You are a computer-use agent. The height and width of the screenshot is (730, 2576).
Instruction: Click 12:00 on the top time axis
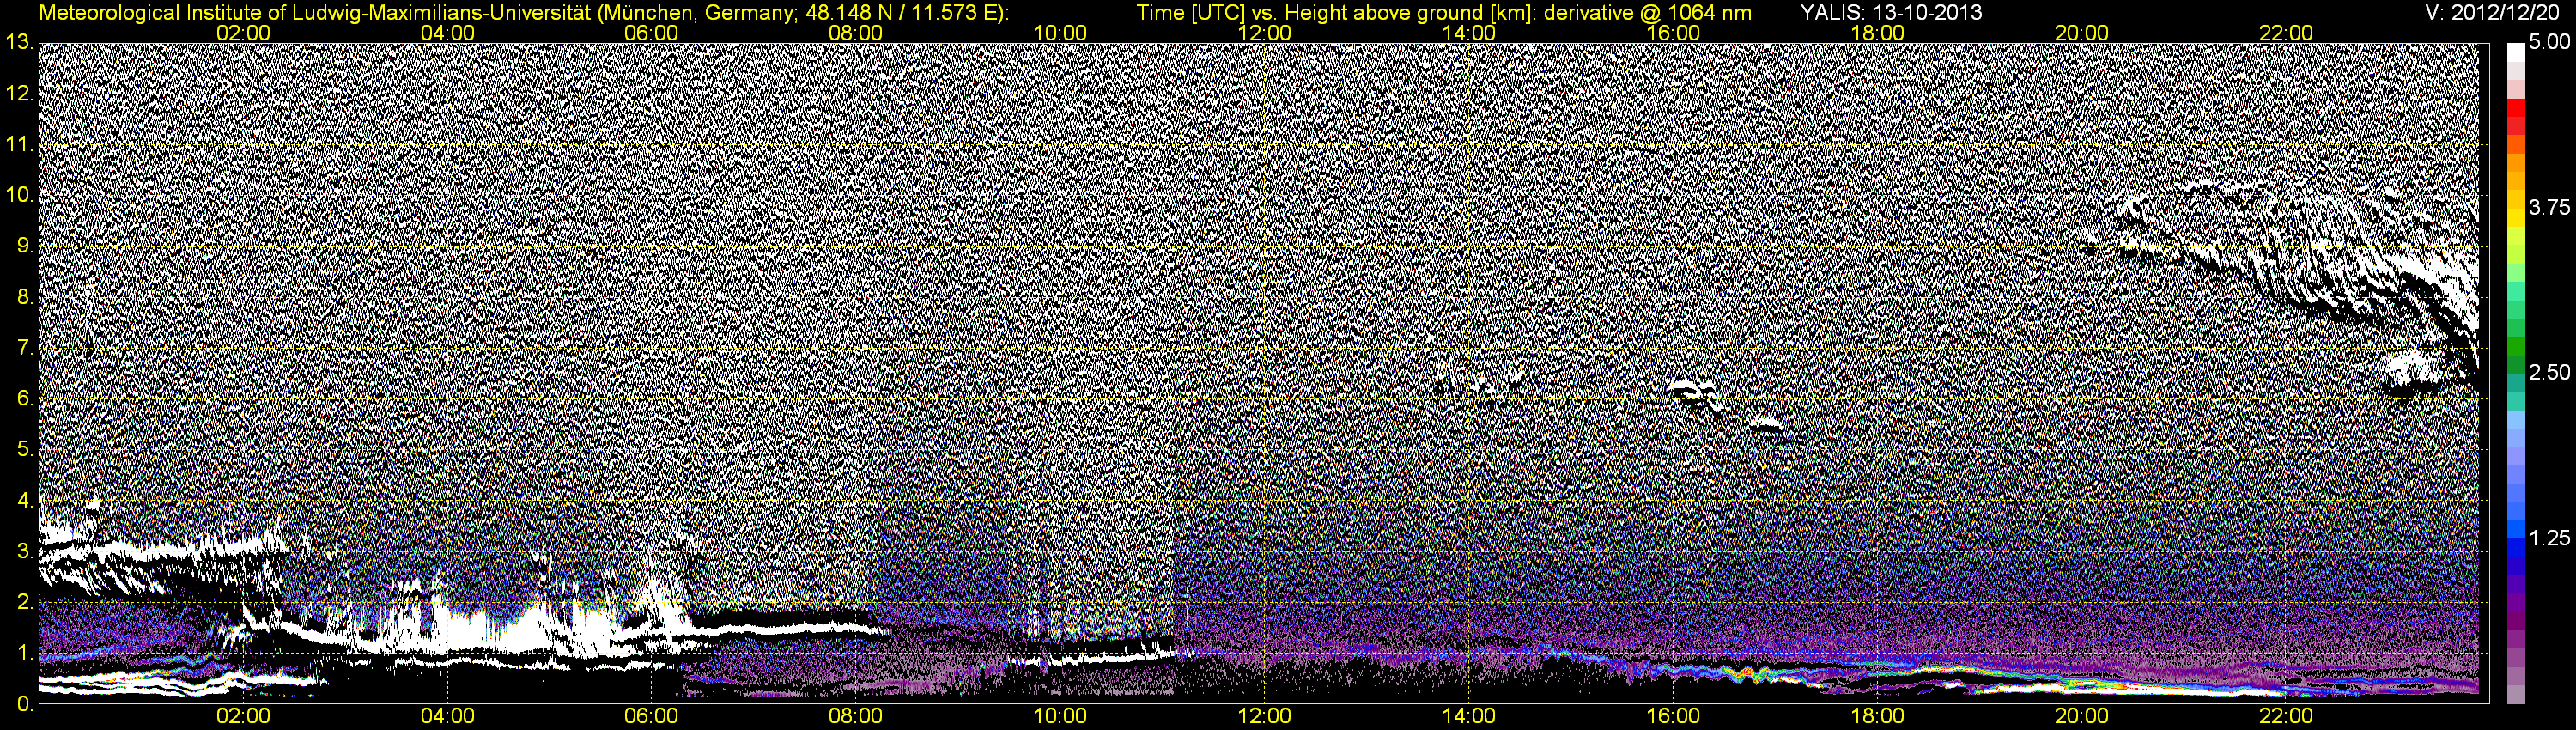[x=1264, y=33]
